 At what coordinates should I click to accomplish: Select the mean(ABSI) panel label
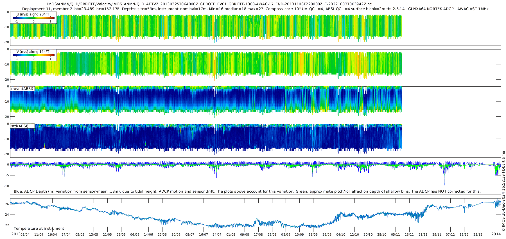[22, 89]
